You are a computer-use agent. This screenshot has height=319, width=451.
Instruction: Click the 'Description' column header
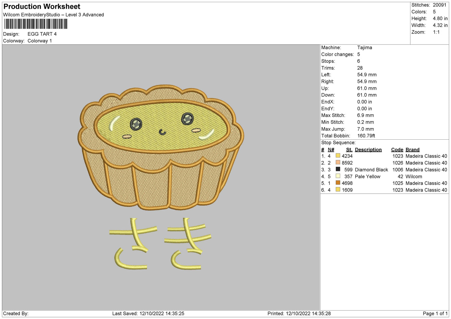[368, 150]
